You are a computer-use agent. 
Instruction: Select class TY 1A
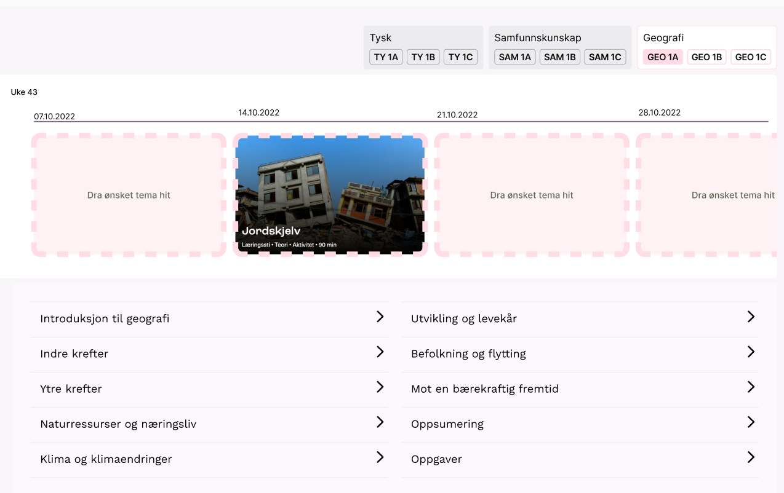(x=386, y=57)
